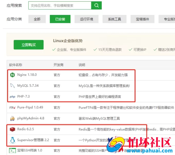The image size is (175, 155).
Task: Click the Pure-Ftpd FTP icon
Action: (x=12, y=107)
